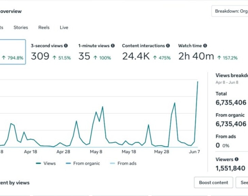
Task: Click the From ads 0% value
Action: coord(223,145)
